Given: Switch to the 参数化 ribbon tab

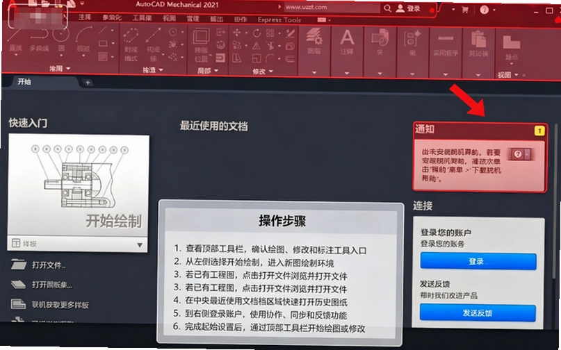Looking at the screenshot, I should click(112, 17).
